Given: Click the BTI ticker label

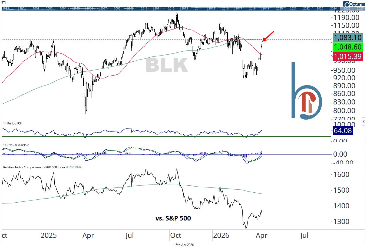Looking at the screenshot, I should tap(4, 3).
